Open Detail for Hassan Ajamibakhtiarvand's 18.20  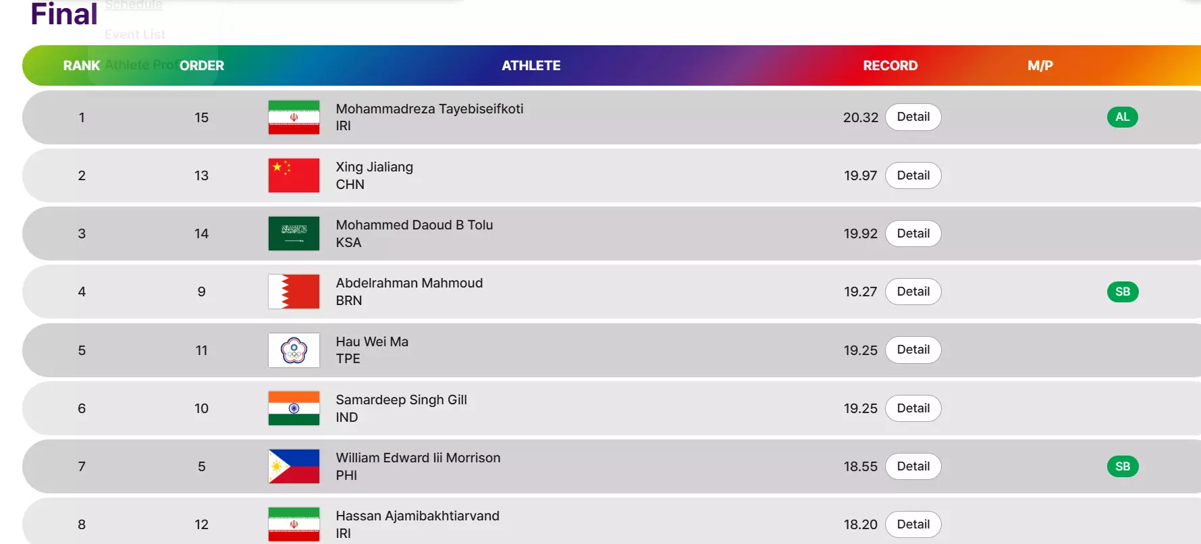pos(913,524)
